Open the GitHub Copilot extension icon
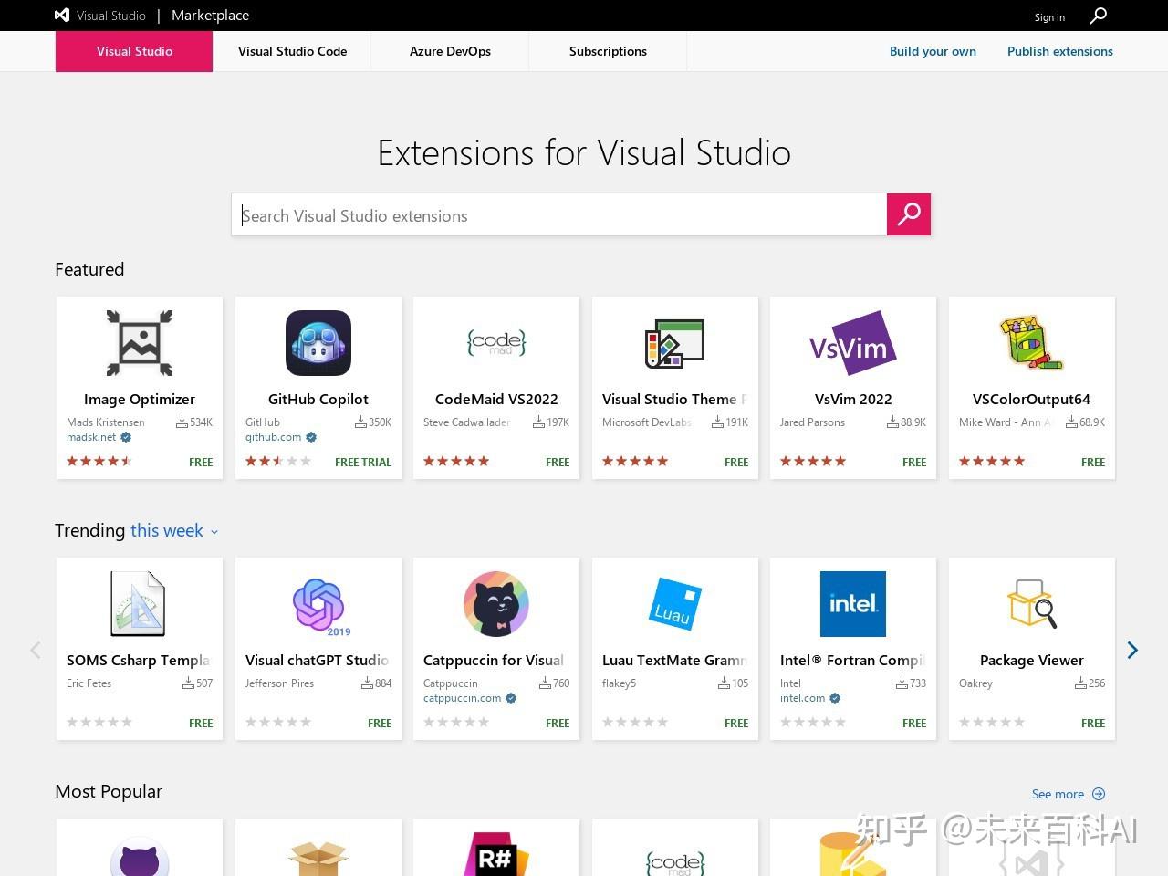This screenshot has width=1168, height=876. tap(318, 343)
